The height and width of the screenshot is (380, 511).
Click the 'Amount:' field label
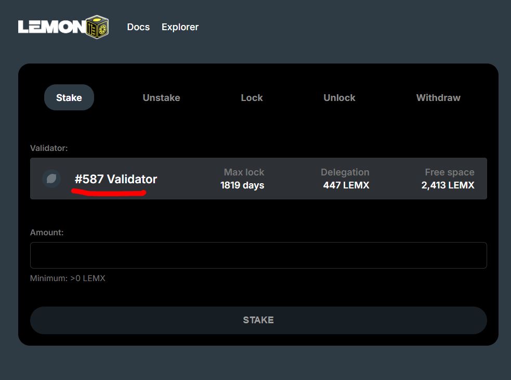pyautogui.click(x=47, y=233)
